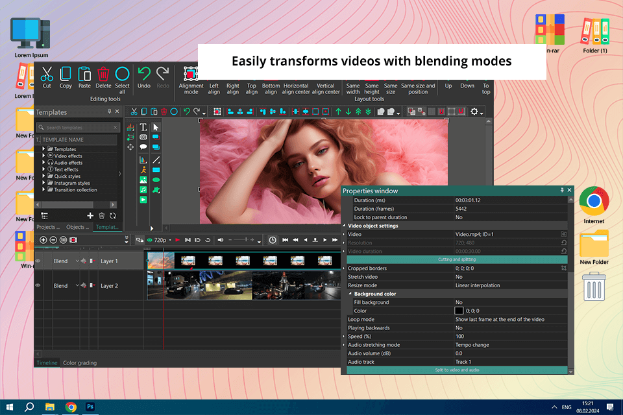Click the volume slider on the timeline toolbar
Screen dimensions: 623x415
coord(241,240)
